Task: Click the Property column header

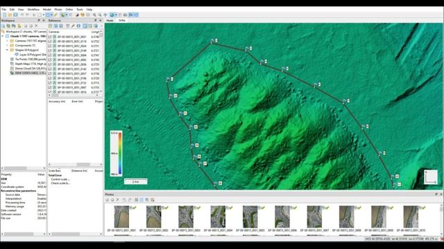Action: pyautogui.click(x=6, y=174)
